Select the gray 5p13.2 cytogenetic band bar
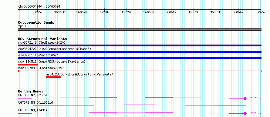 pos(140,29)
